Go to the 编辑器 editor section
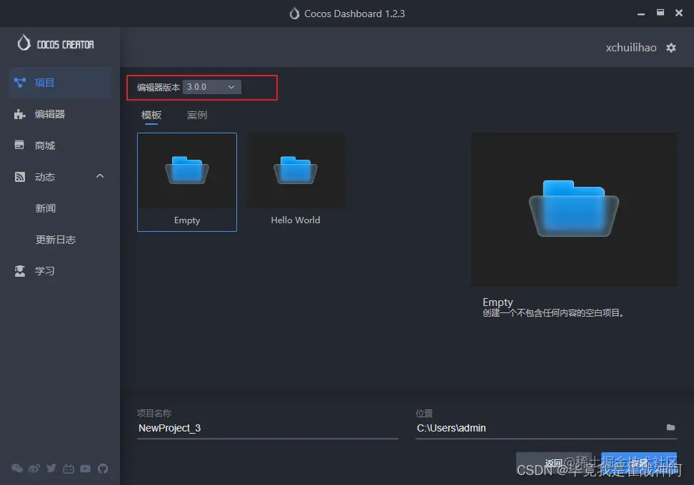The width and height of the screenshot is (694, 485). click(x=60, y=114)
